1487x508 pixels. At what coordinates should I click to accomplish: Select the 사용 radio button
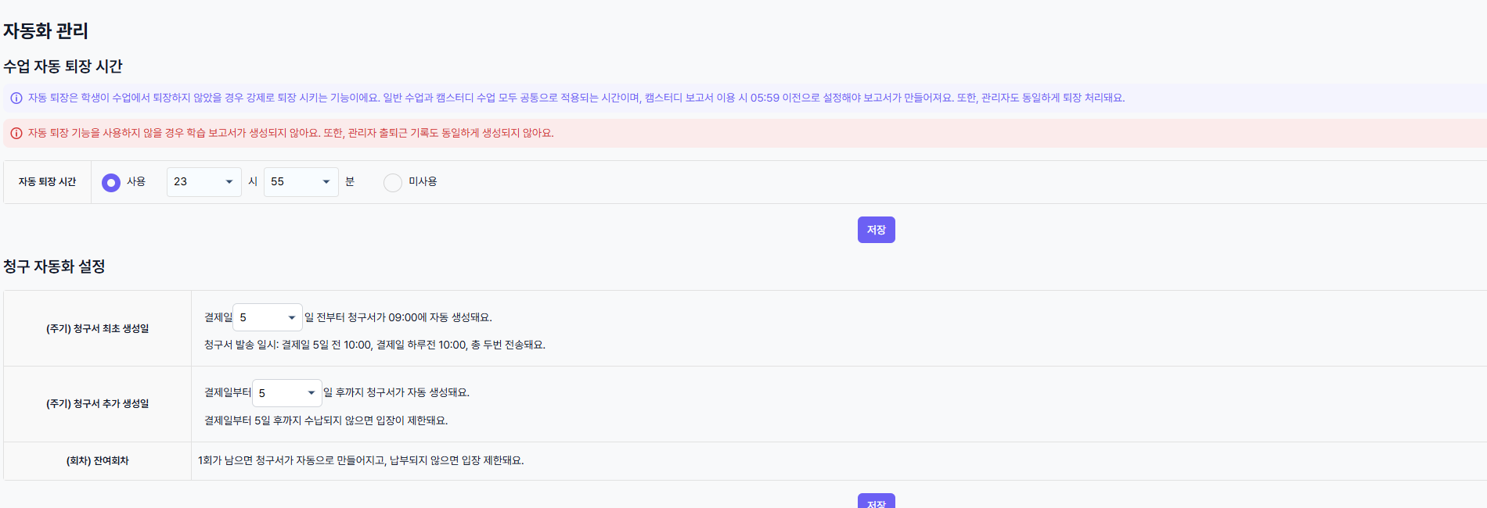(111, 182)
